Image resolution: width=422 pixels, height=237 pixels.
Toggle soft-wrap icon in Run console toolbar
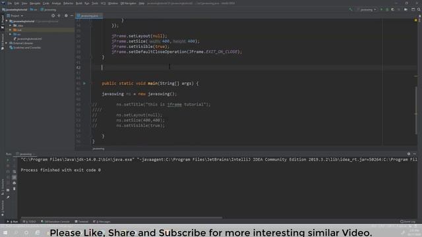tap(15, 171)
